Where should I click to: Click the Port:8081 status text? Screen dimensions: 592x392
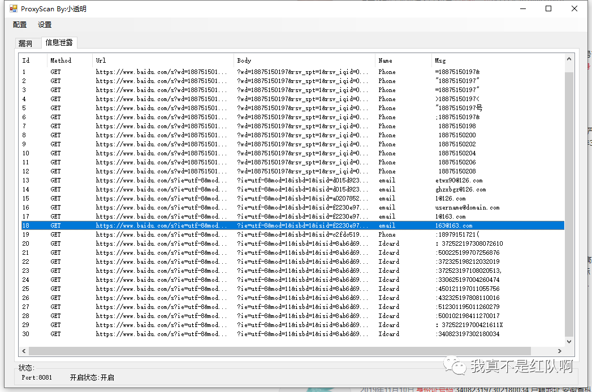pyautogui.click(x=37, y=378)
